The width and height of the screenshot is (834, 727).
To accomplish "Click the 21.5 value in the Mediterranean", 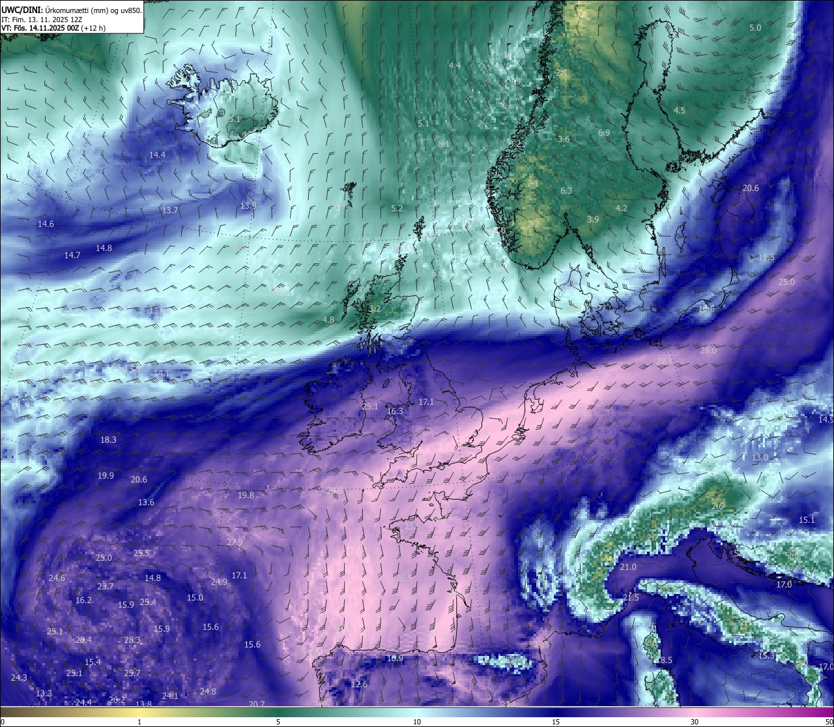I will 631,597.
